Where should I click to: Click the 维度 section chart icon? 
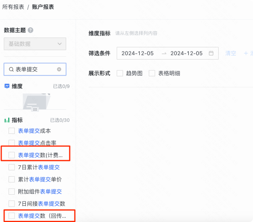point(7,86)
